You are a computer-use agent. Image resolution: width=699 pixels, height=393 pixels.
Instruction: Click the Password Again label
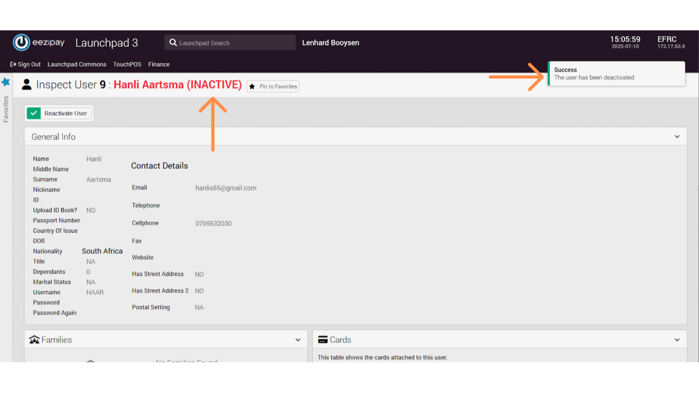[55, 313]
